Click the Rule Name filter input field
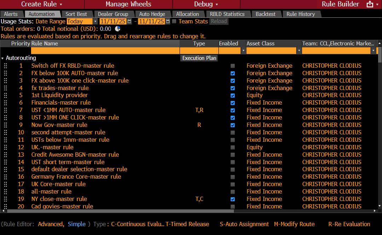This screenshot has height=235, width=382. 105,51
